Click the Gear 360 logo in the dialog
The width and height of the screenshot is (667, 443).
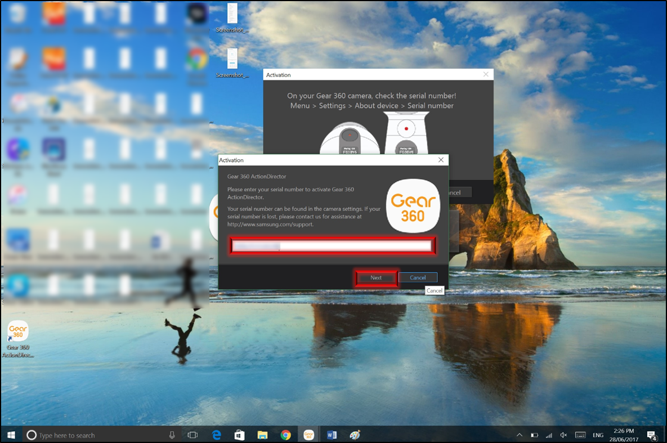413,207
